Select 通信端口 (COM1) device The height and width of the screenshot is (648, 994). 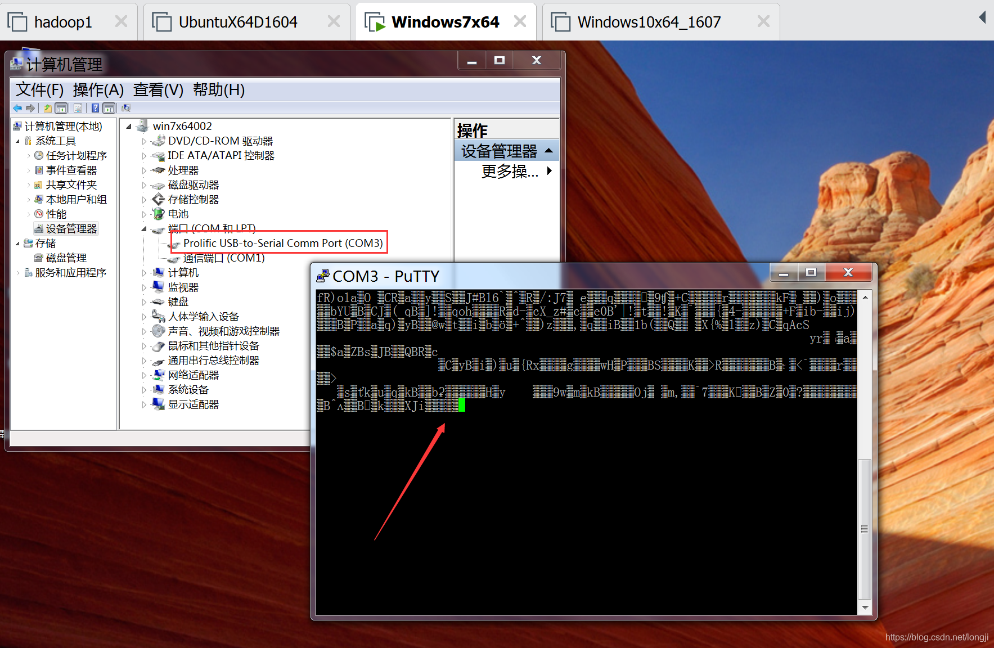pos(224,258)
